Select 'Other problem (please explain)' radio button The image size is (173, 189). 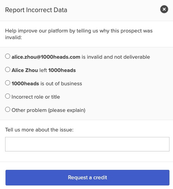pos(7,110)
